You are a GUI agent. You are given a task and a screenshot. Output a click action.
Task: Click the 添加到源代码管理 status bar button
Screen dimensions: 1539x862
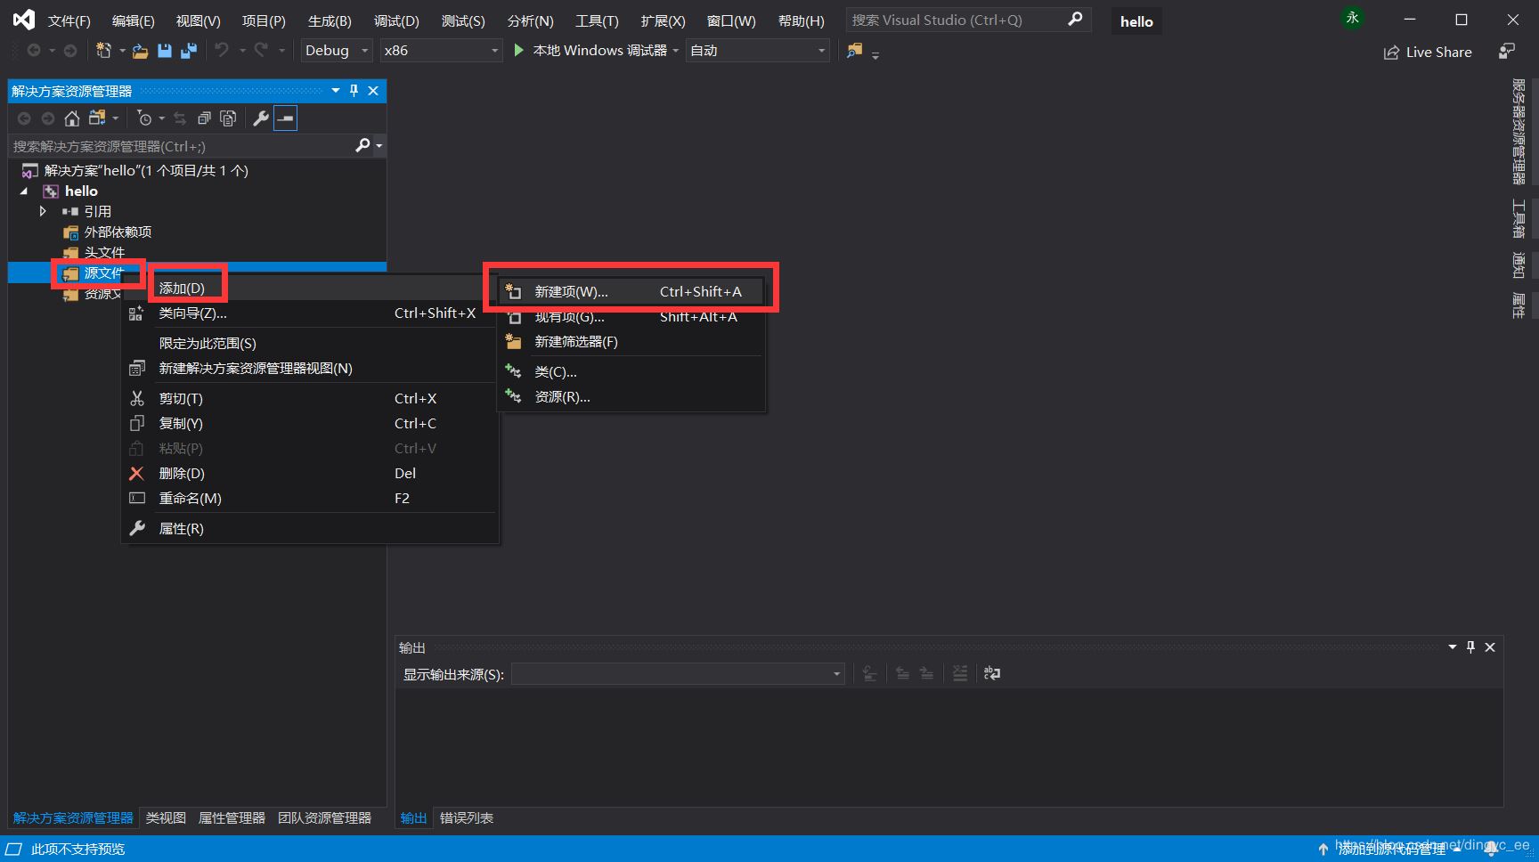[1391, 850]
